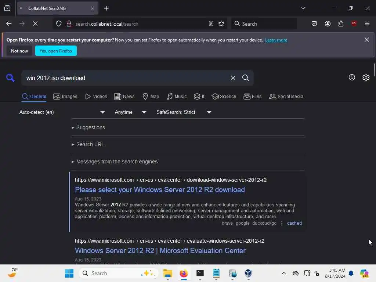376x282 pixels.
Task: Switch to the News category
Action: (124, 97)
